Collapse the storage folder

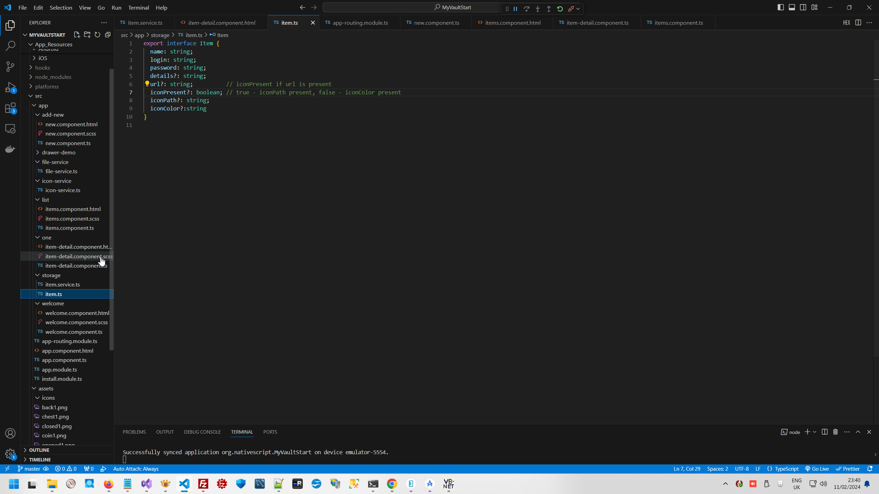click(51, 275)
